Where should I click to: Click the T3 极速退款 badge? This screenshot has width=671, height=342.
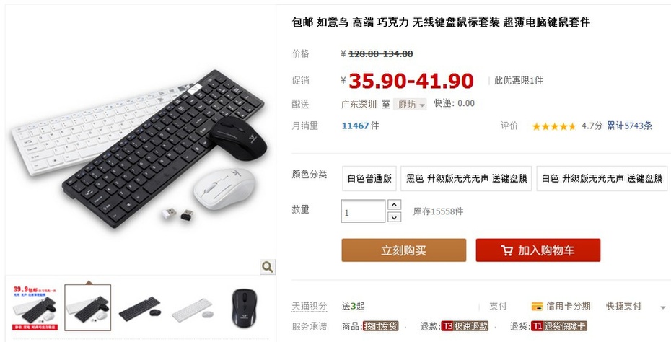[x=465, y=326]
